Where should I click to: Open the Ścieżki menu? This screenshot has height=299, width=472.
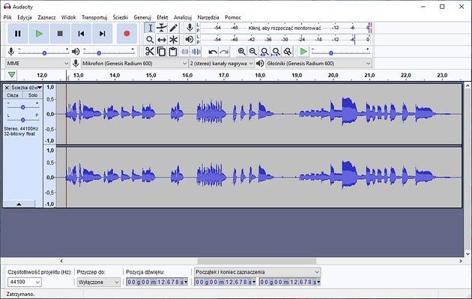click(121, 17)
